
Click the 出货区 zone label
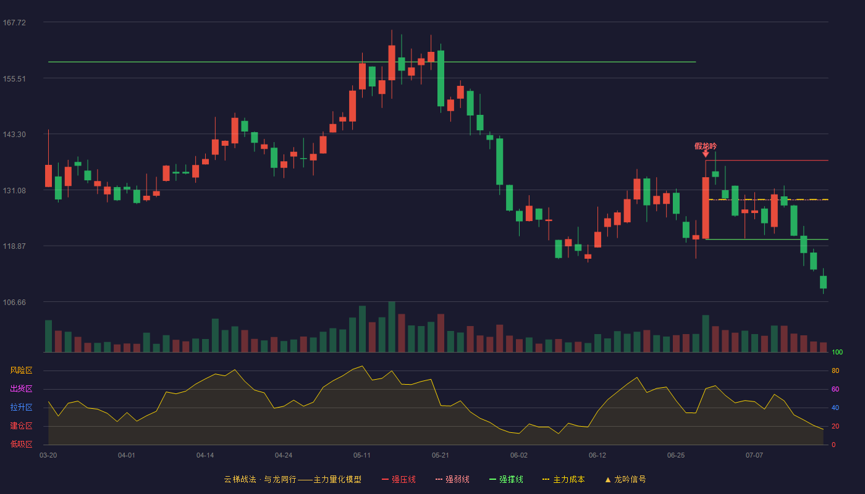tap(21, 389)
